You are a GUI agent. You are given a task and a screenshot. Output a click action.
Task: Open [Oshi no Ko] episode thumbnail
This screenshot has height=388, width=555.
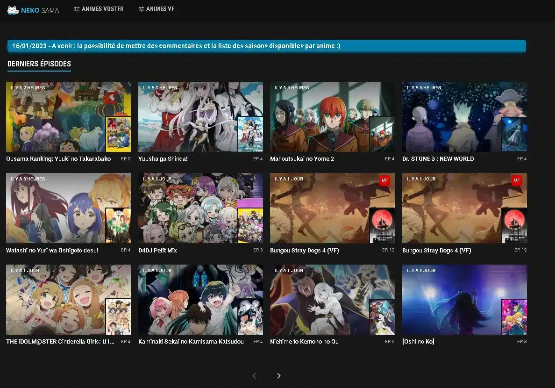[x=464, y=300]
